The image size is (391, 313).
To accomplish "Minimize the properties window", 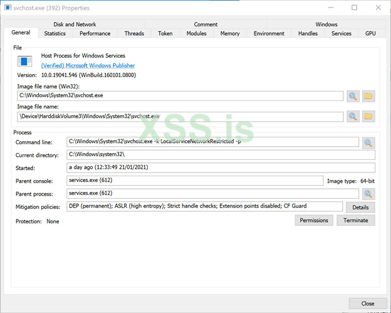I will 331,8.
